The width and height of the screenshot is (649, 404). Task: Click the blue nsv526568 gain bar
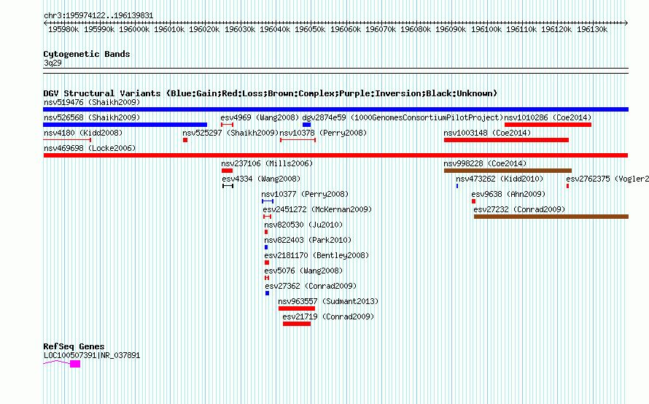point(125,125)
